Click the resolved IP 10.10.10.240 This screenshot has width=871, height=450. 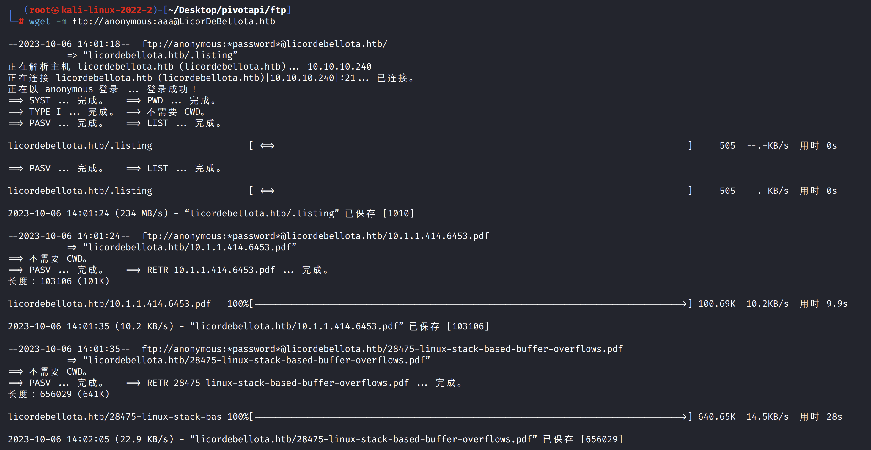tap(339, 67)
